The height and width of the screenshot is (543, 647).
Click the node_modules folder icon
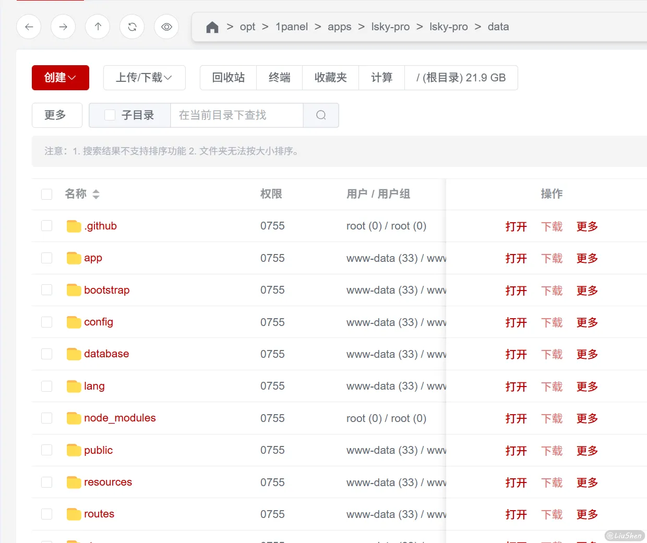(x=74, y=418)
